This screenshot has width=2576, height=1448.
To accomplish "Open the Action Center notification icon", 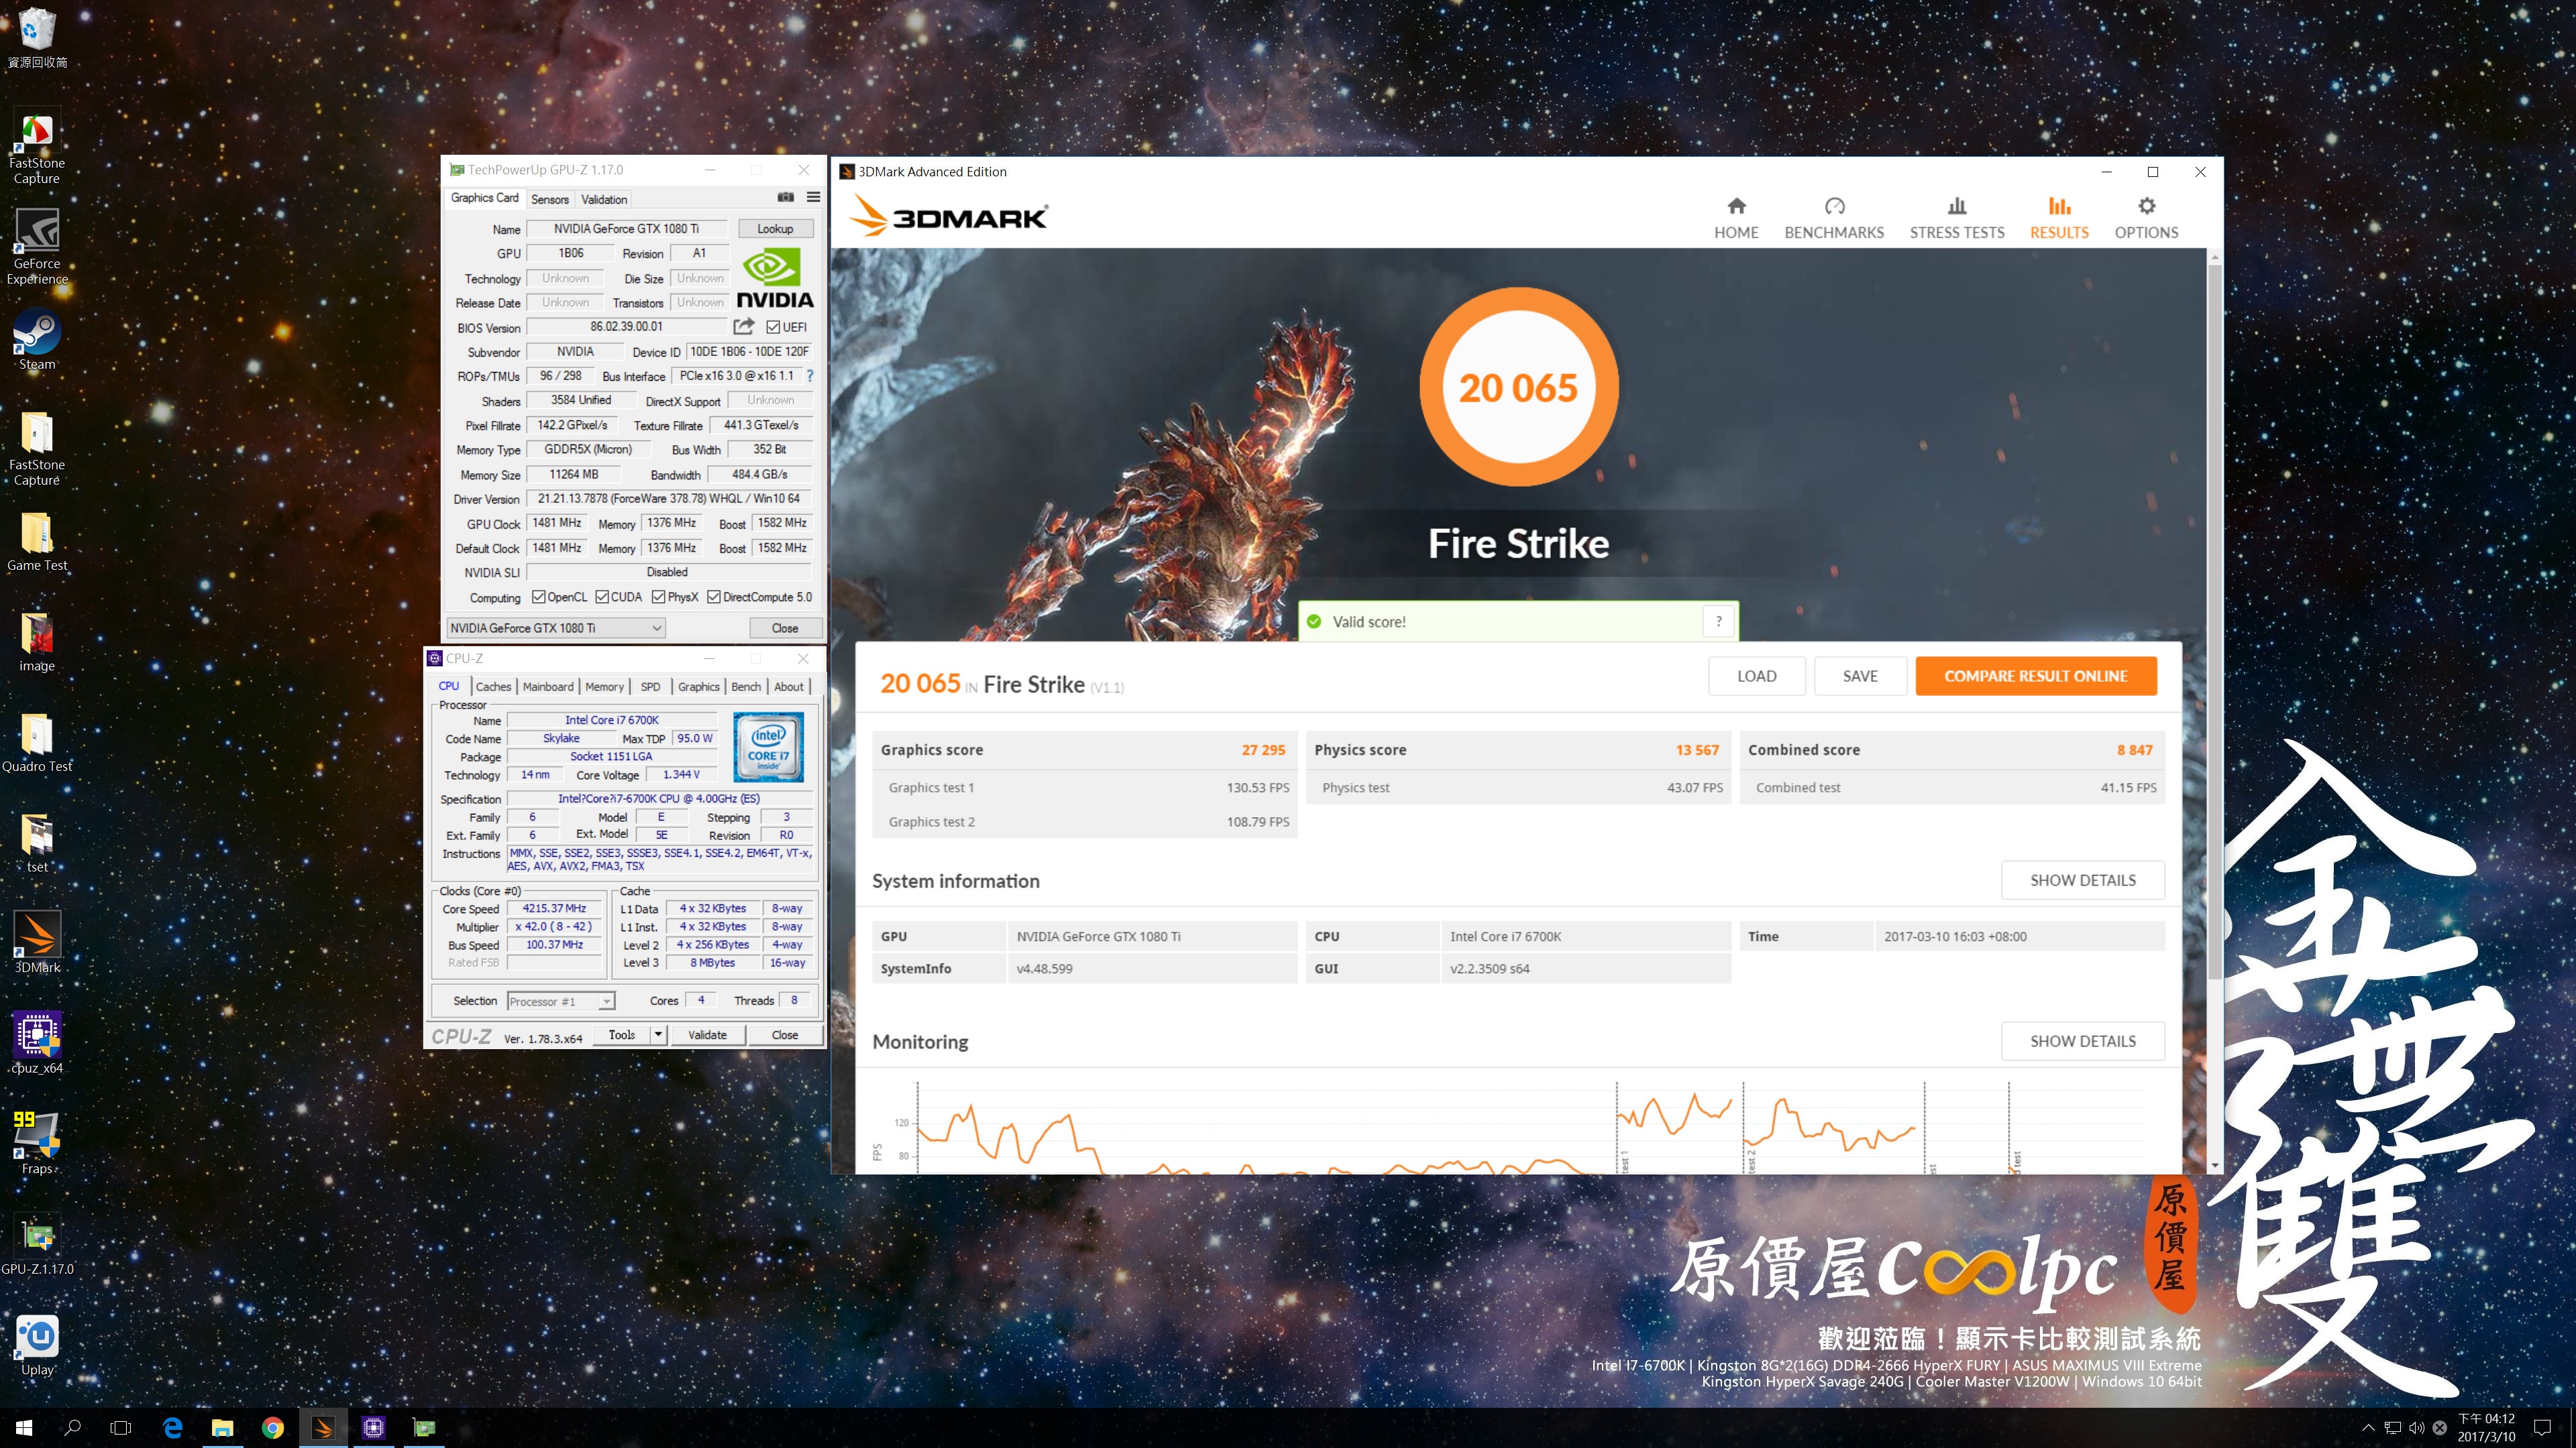I will pos(2543,1427).
